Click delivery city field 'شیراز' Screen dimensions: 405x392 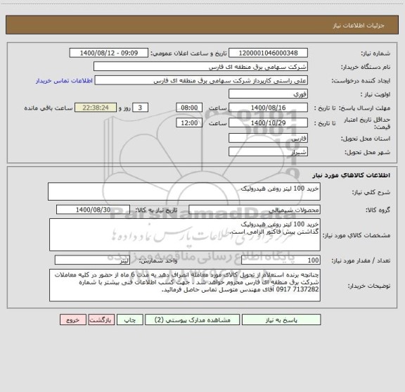point(268,151)
